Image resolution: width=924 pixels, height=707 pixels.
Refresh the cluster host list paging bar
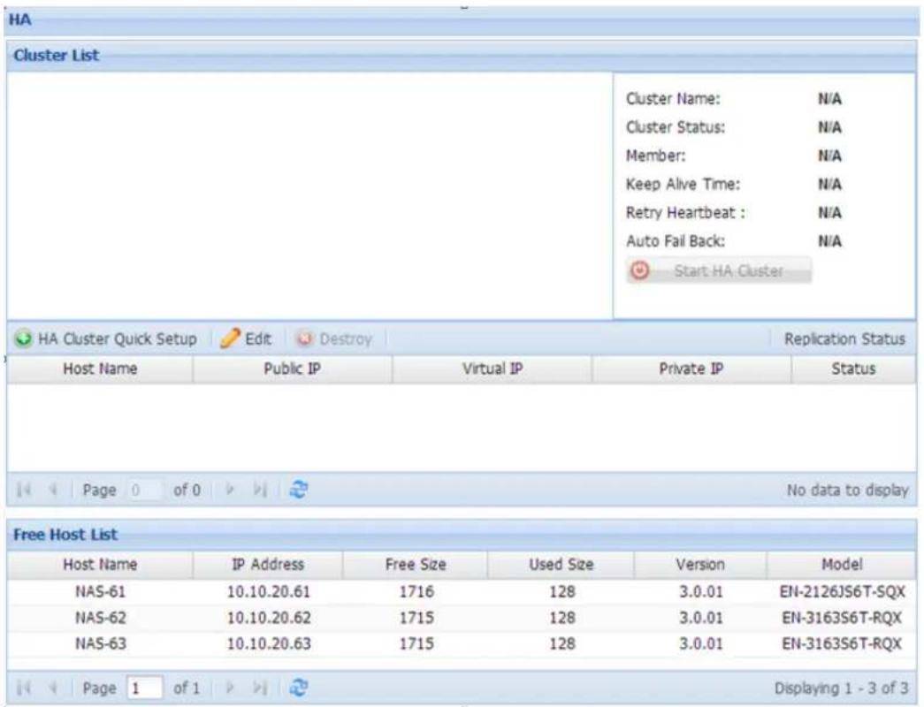tap(299, 490)
